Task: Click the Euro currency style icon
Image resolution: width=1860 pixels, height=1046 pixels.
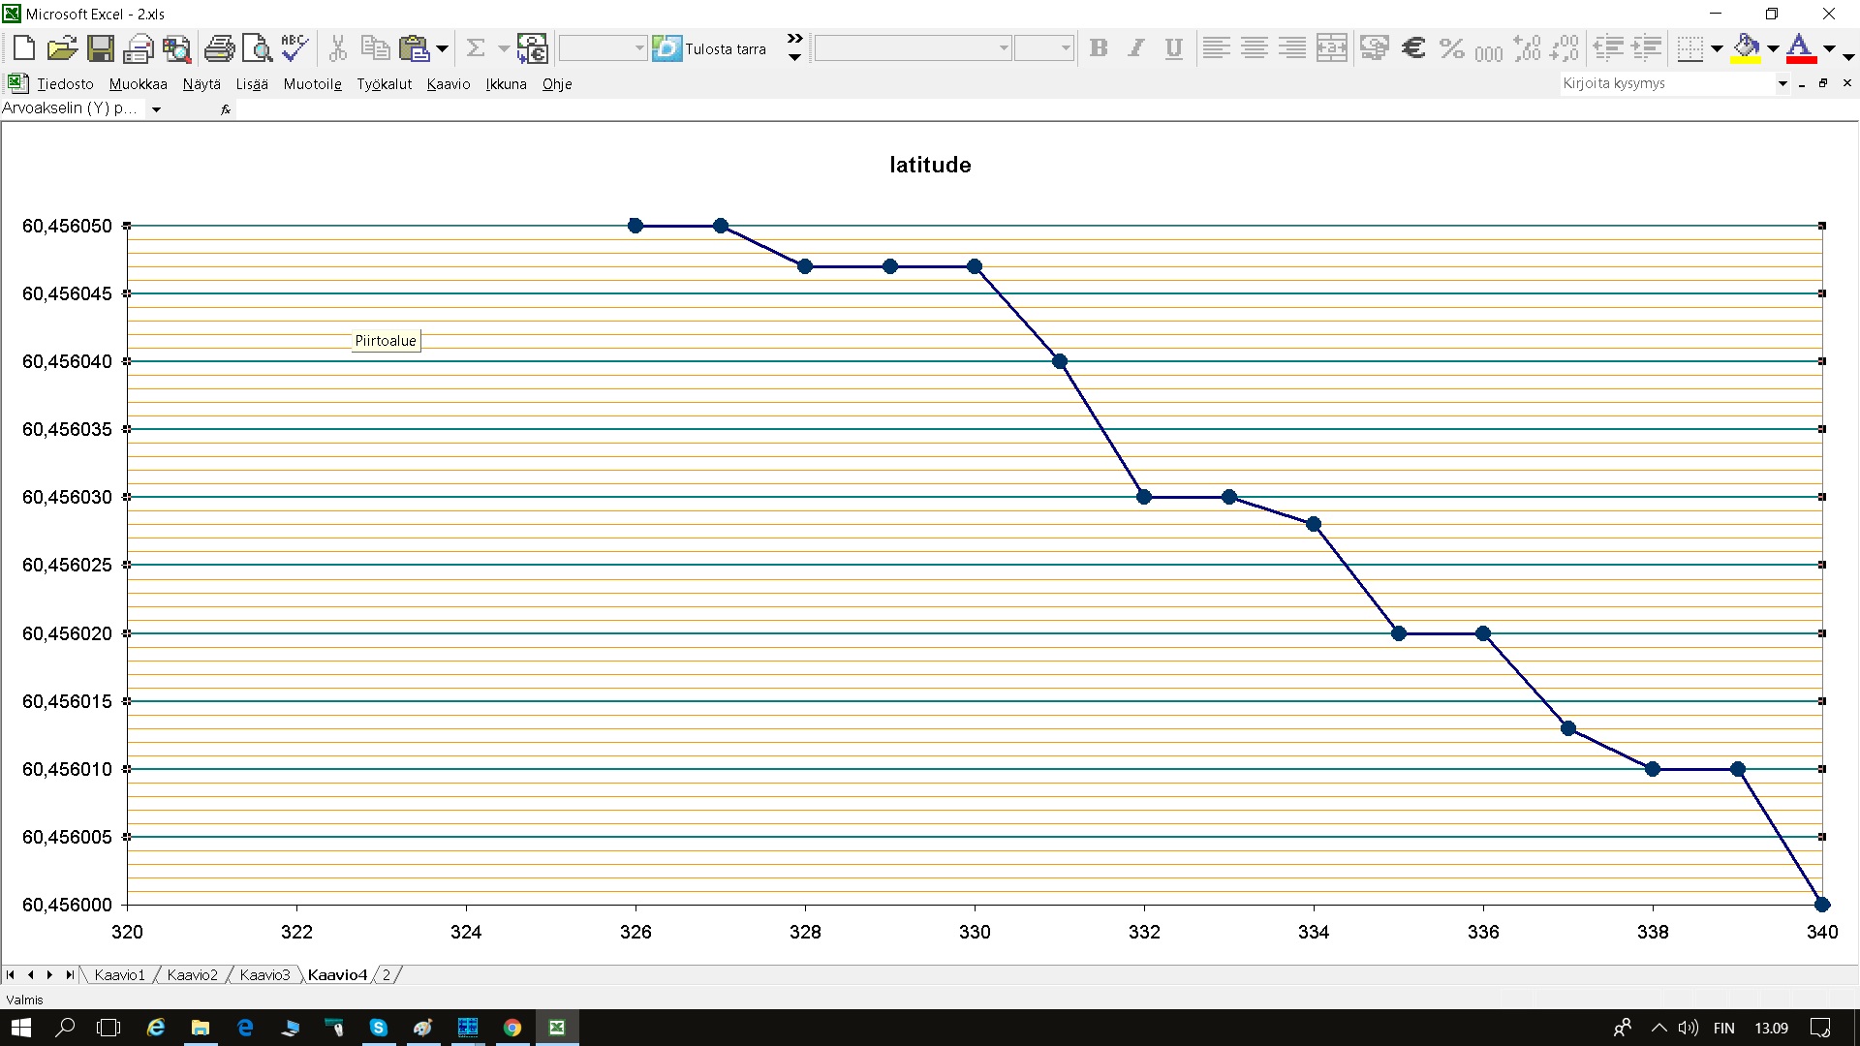Action: click(1413, 47)
